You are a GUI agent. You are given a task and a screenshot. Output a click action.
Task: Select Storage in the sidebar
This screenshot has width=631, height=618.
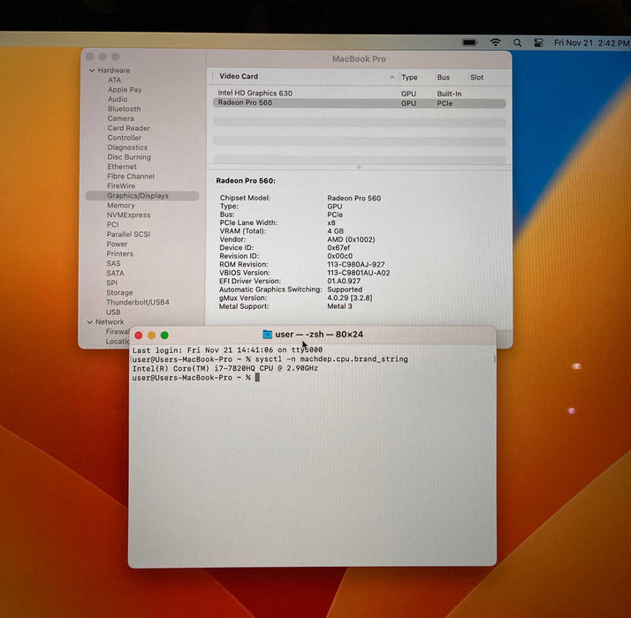click(x=119, y=293)
